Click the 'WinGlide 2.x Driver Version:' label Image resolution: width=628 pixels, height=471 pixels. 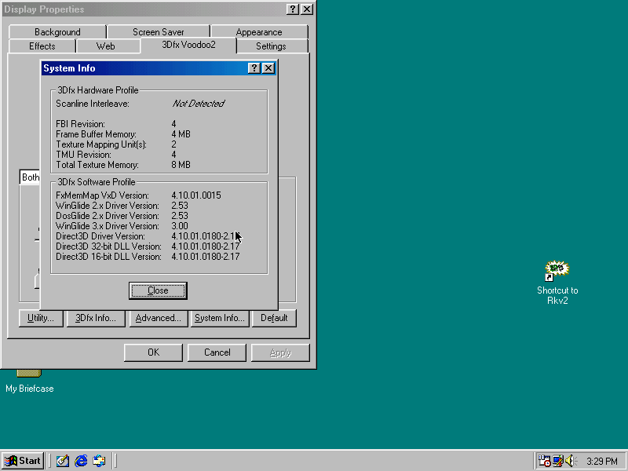pos(108,206)
